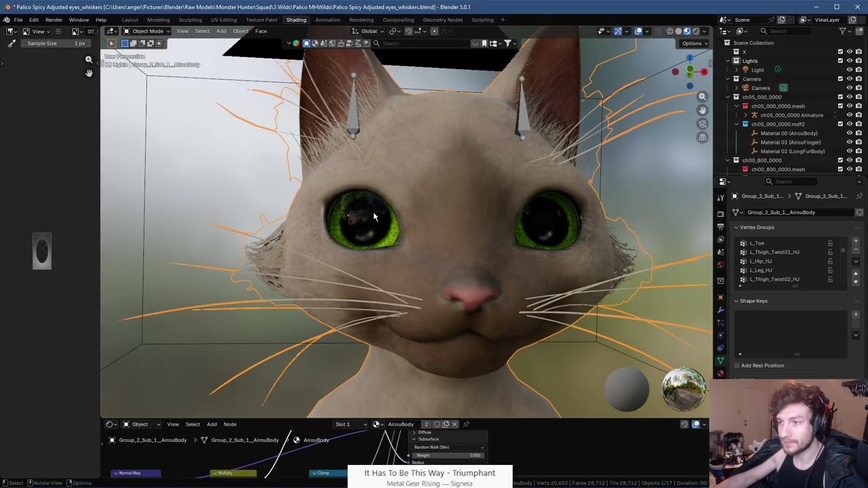Screen dimensions: 868x488
Task: Collapse the Shape Keys panel
Action: [736, 301]
